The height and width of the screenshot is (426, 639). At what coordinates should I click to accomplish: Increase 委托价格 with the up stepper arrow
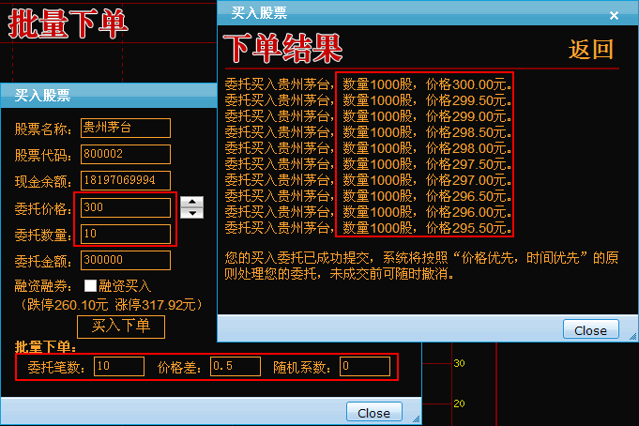192,202
